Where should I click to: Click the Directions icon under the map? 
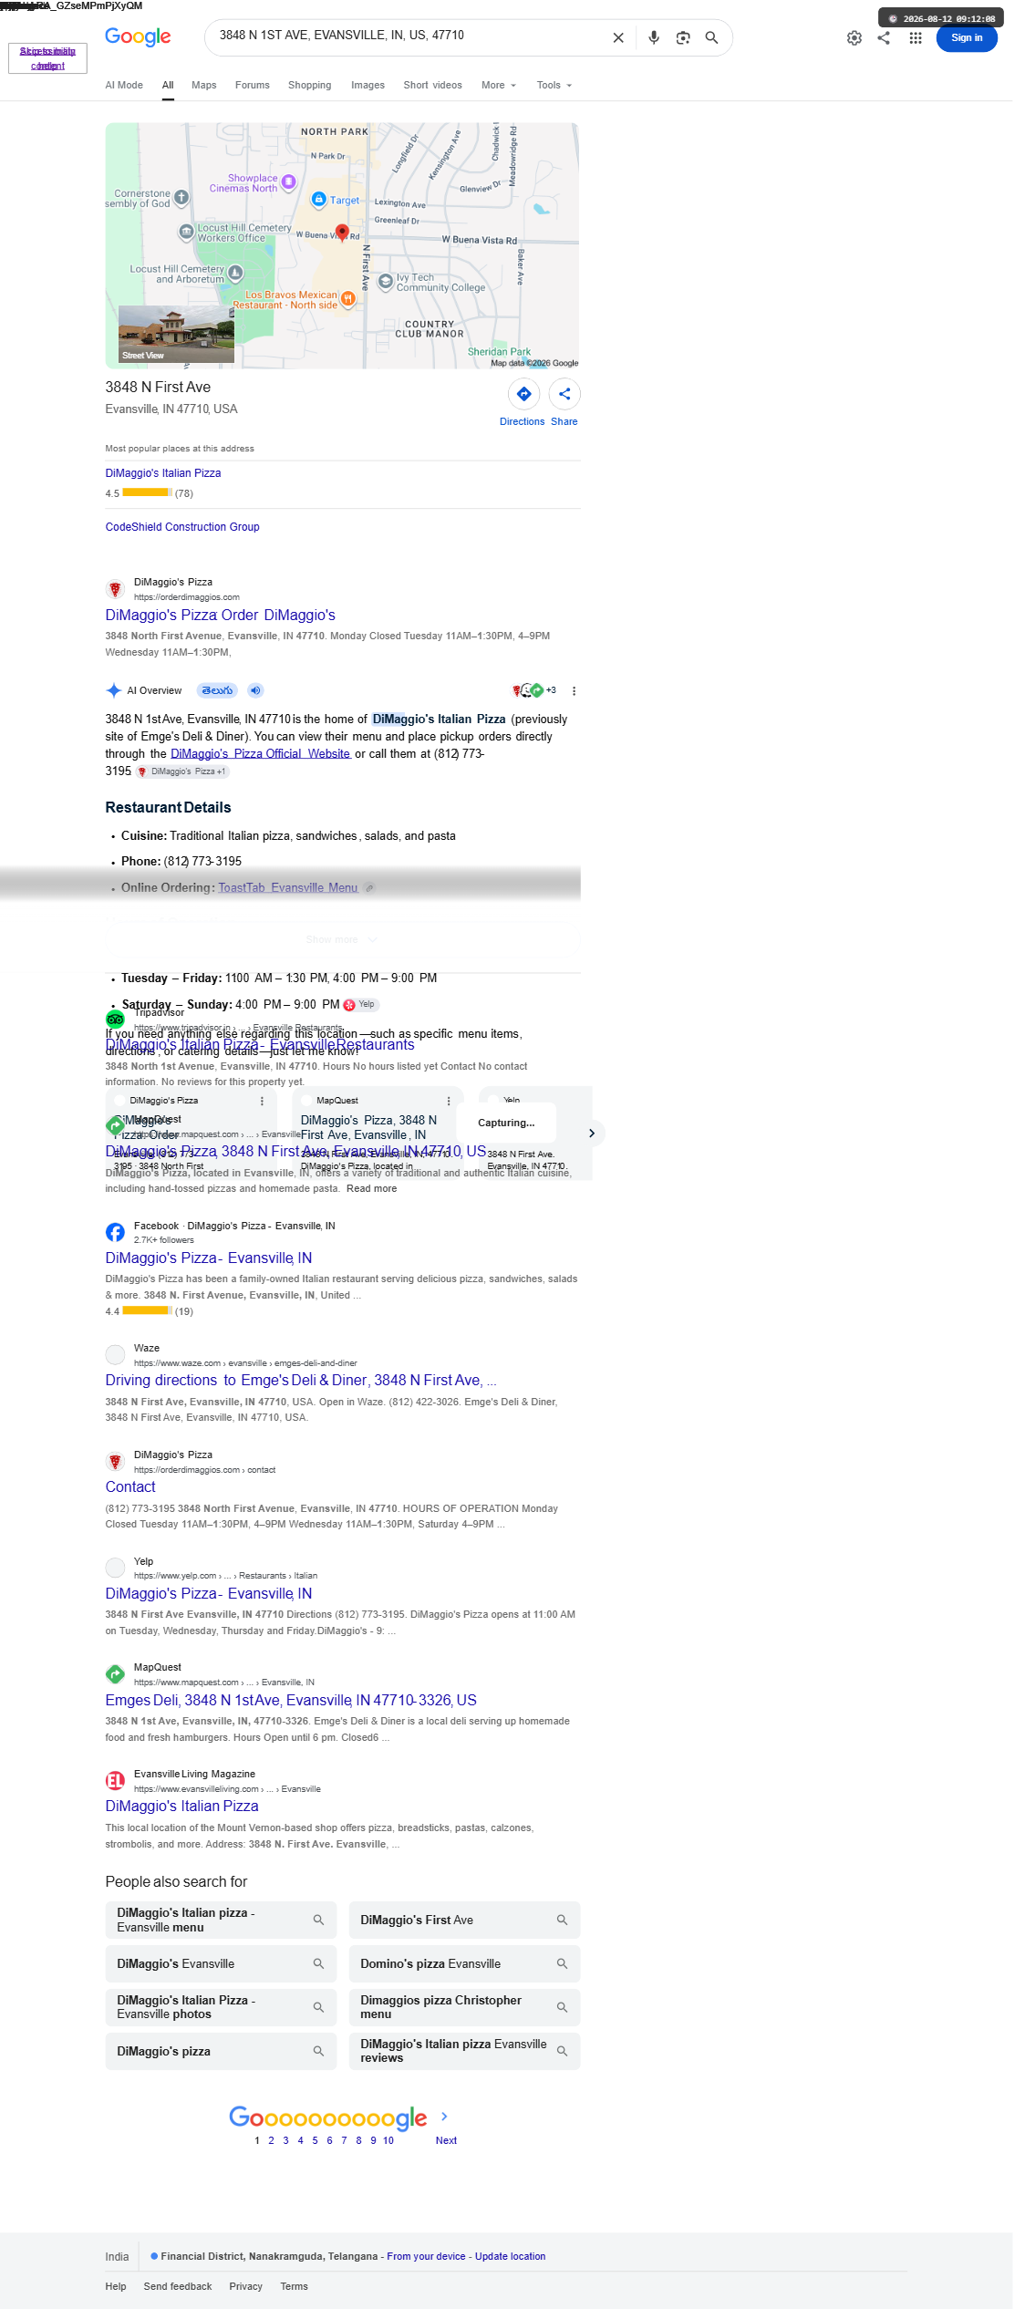tap(523, 394)
